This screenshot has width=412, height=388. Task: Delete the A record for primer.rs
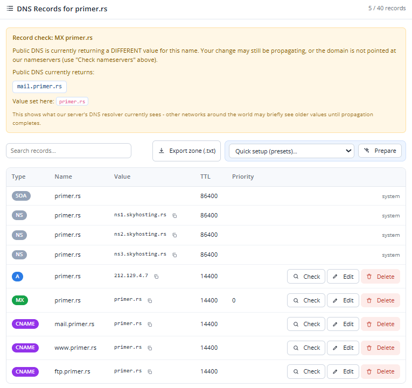pos(380,277)
